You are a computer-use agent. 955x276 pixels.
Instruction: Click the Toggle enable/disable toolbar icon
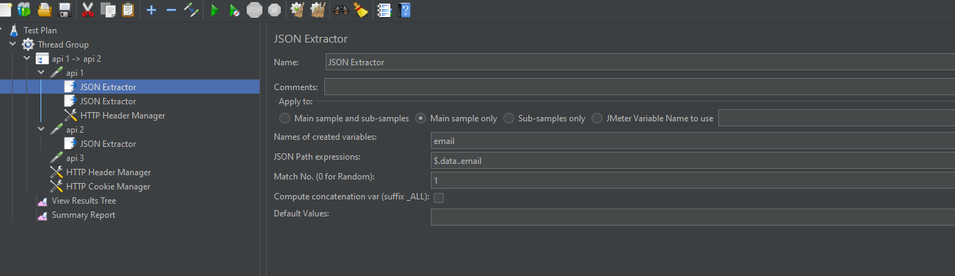[x=191, y=10]
